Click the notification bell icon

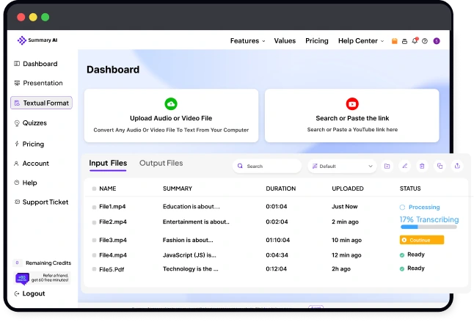(x=415, y=41)
